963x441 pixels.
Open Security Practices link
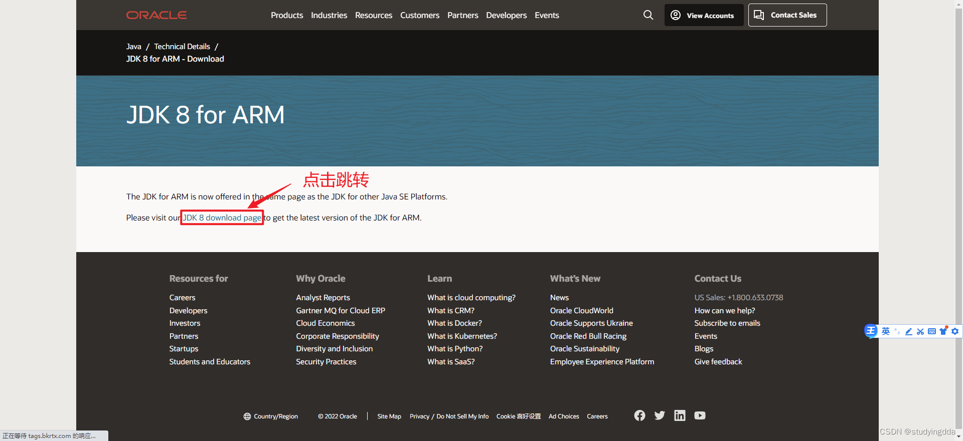pyautogui.click(x=326, y=362)
